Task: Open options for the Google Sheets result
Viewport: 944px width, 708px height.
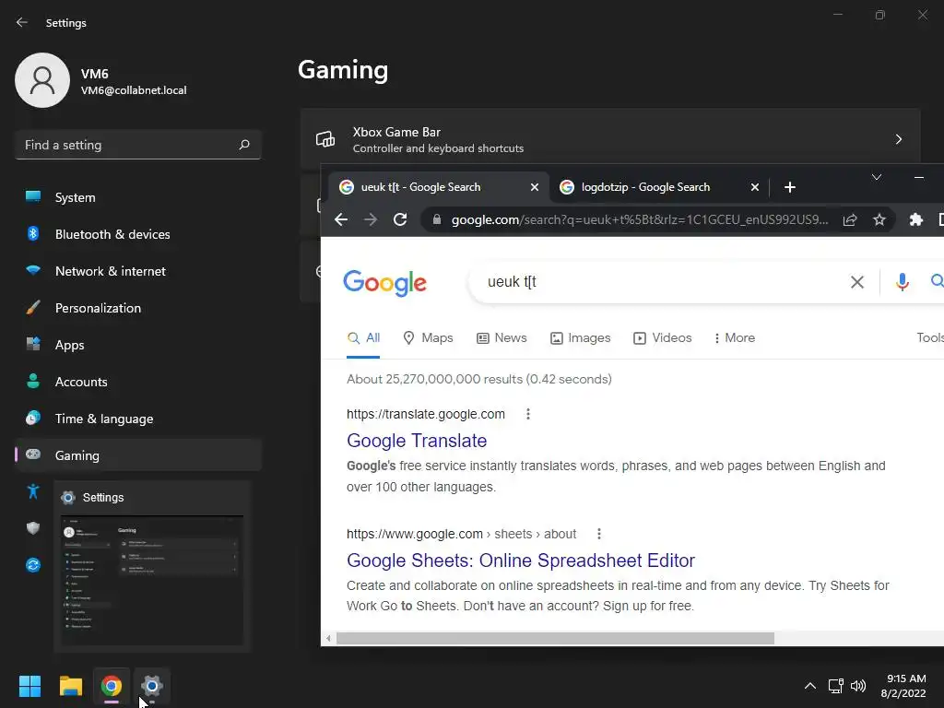Action: [598, 534]
